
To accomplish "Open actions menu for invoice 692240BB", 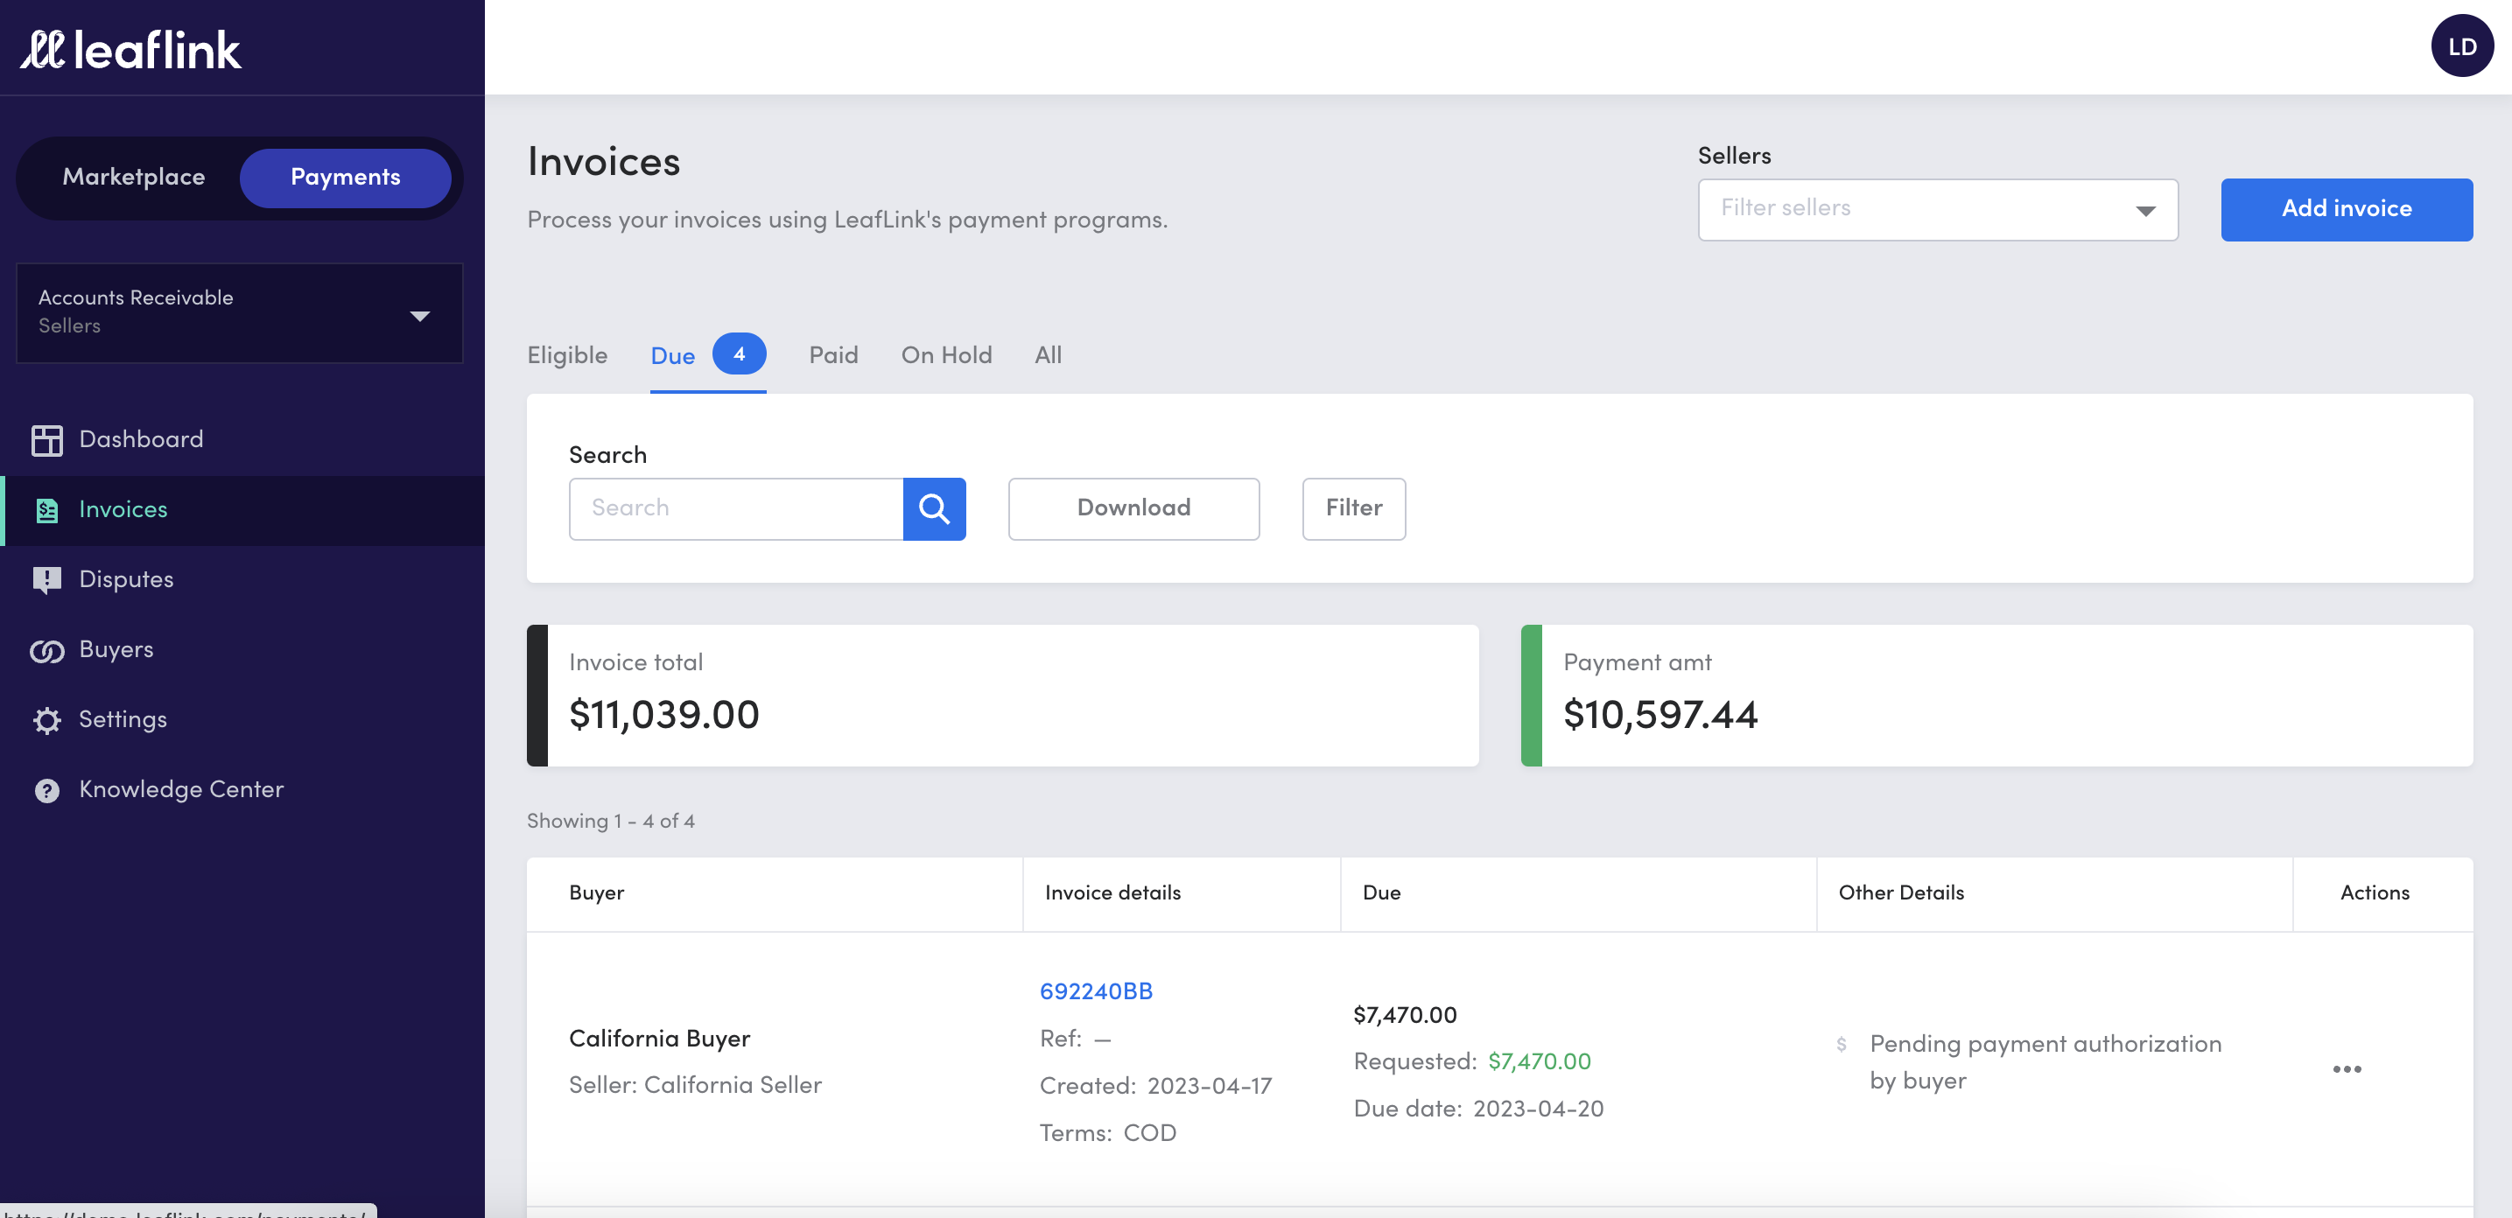I will click(2347, 1070).
